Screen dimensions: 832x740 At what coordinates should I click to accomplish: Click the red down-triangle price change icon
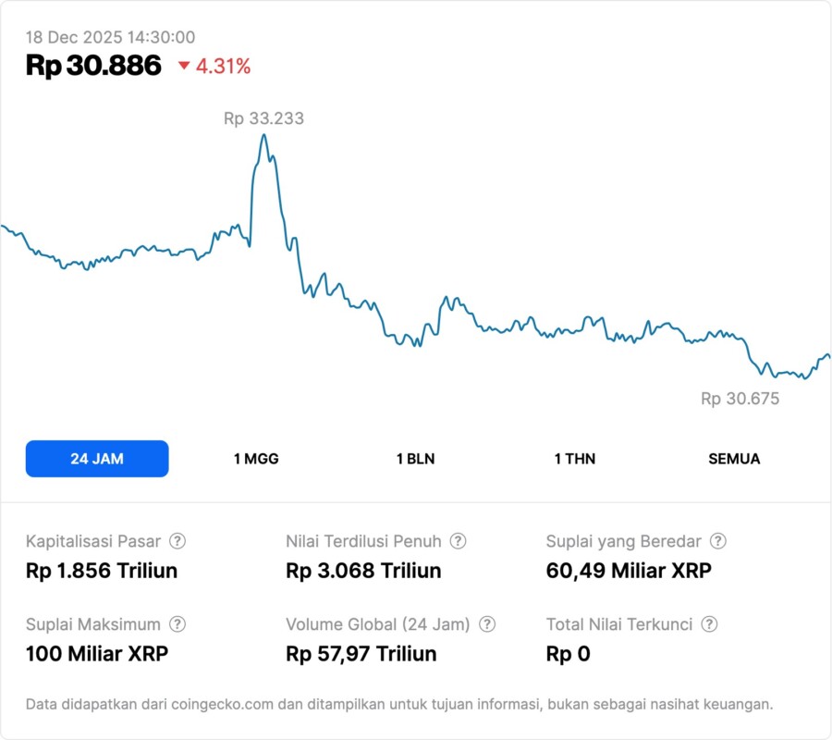click(184, 66)
